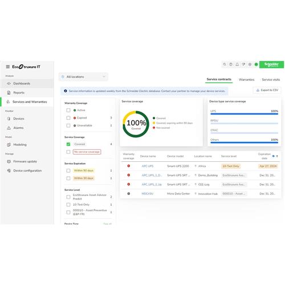Click the Modeling sidebar icon
Image resolution: width=285 pixels, height=285 pixels.
[9, 145]
